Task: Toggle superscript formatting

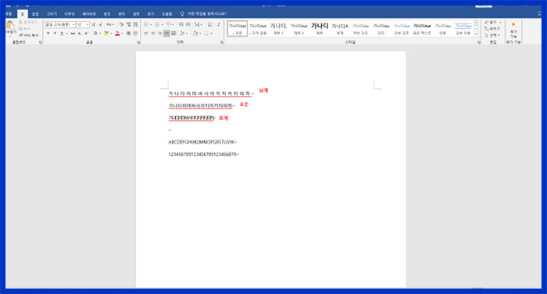Action: point(86,33)
